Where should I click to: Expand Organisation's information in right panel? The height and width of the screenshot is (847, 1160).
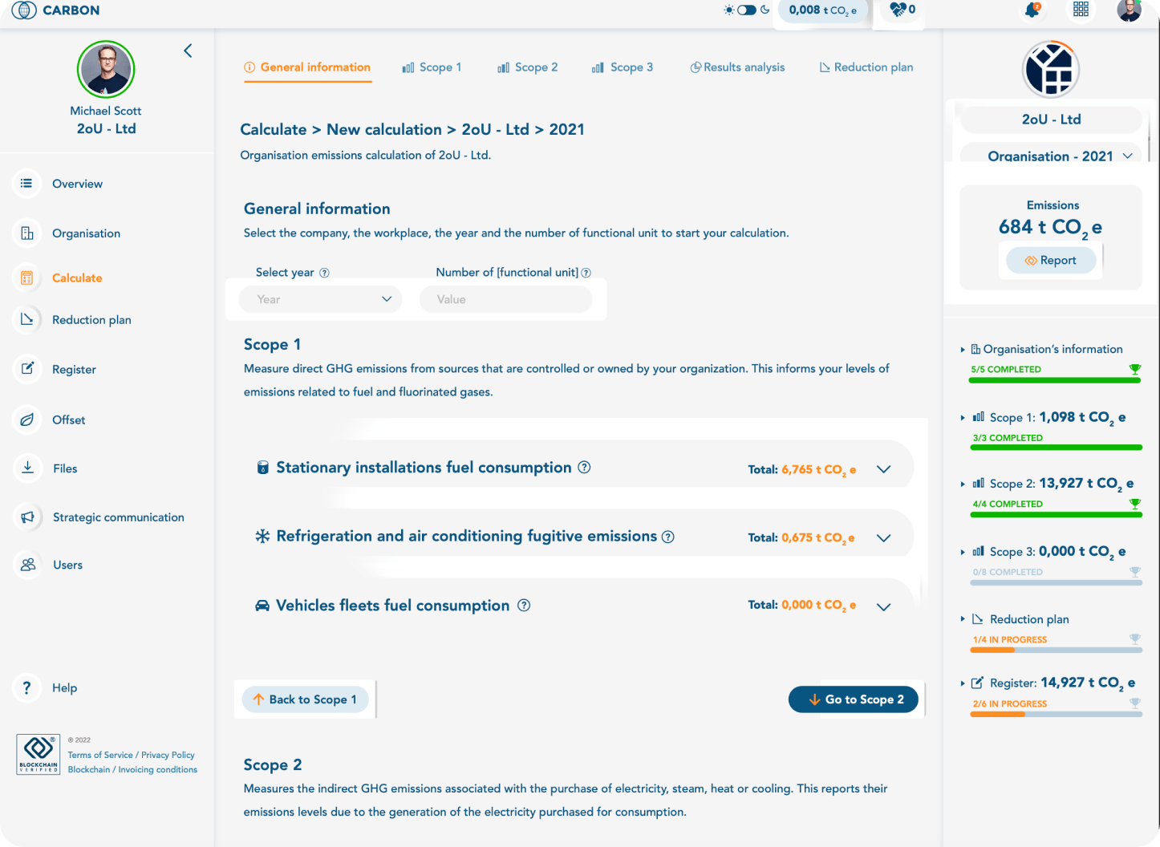(x=963, y=350)
